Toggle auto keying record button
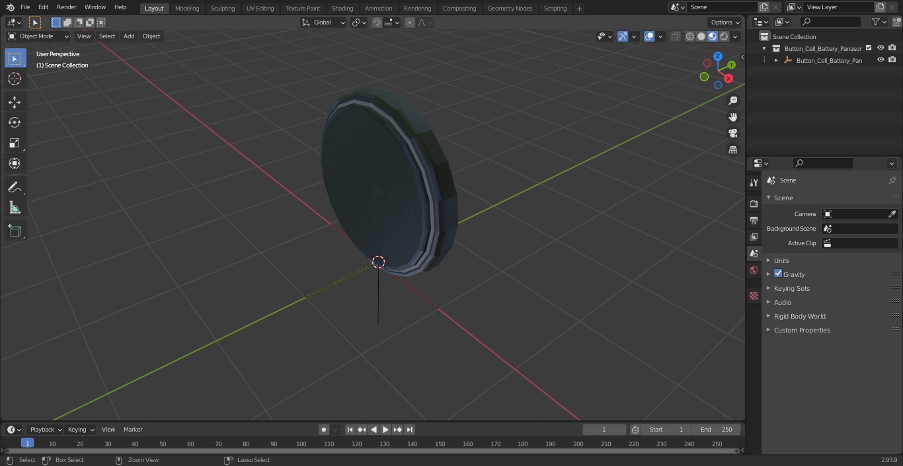Screen dimensions: 903x466 (324, 430)
